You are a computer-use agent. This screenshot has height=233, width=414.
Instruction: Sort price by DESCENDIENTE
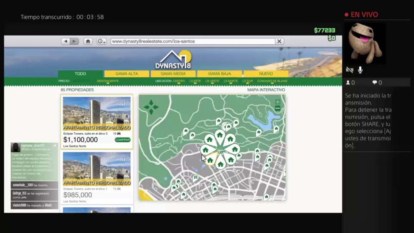coord(108,81)
